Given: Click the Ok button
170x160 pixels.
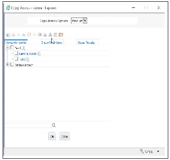Looking at the screenshot, I should coord(52,136).
